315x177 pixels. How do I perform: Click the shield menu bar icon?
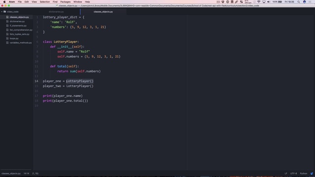[223, 2]
